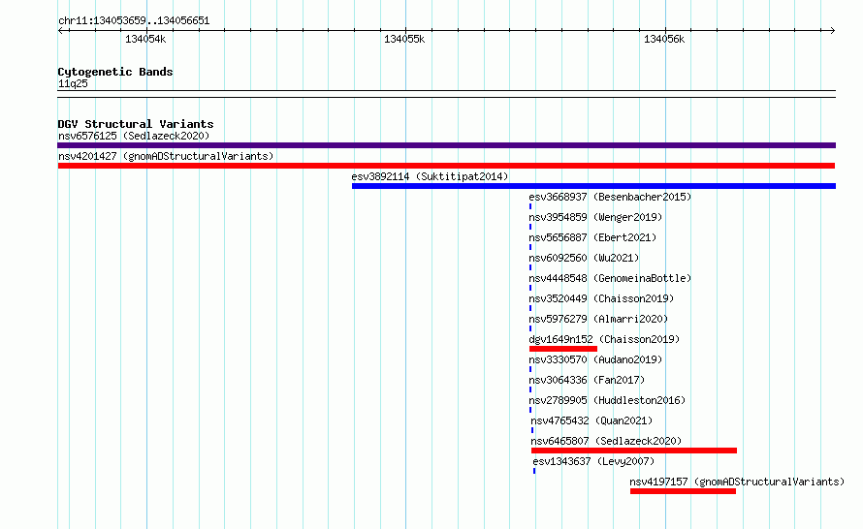Select nsv5976279 (Almarri2020) variant
Screen dimensions: 863x529
pos(598,319)
